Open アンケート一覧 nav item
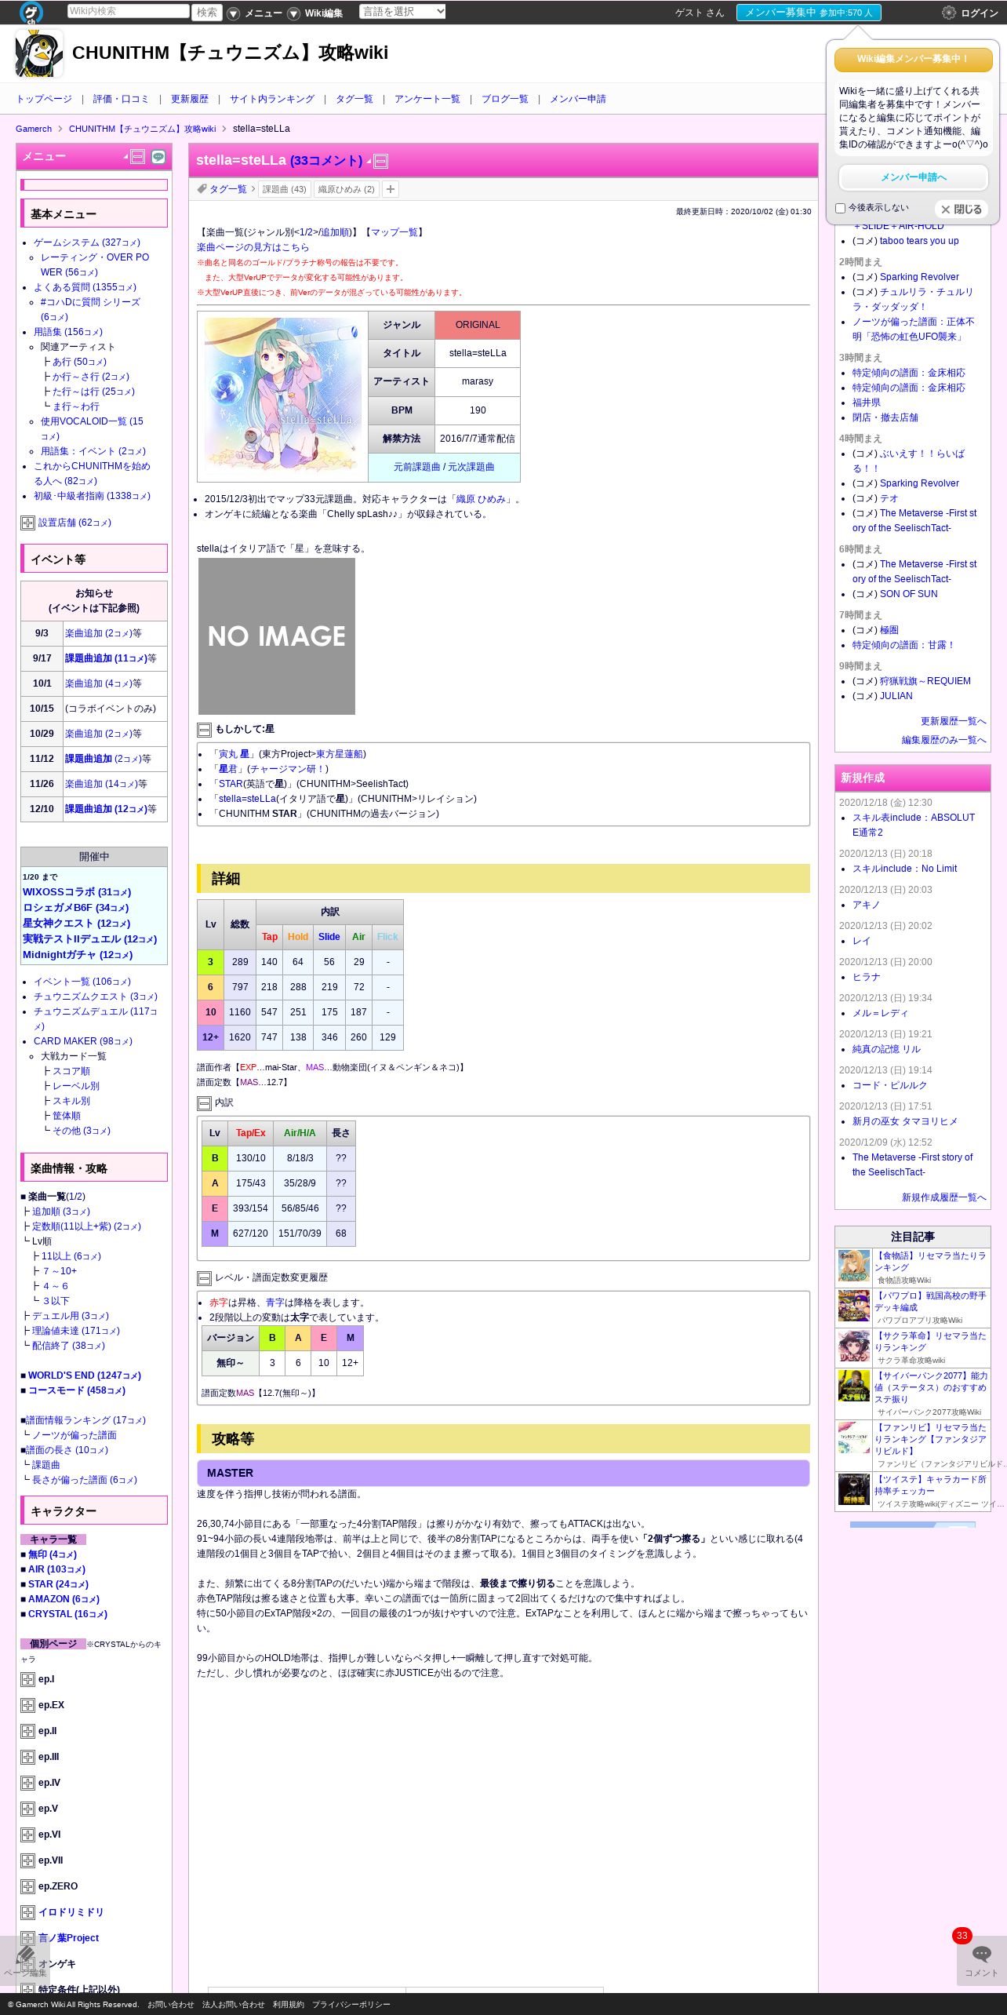This screenshot has width=1007, height=2015. (x=427, y=99)
